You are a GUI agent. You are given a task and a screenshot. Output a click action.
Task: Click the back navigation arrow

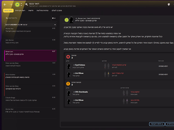[5, 4]
